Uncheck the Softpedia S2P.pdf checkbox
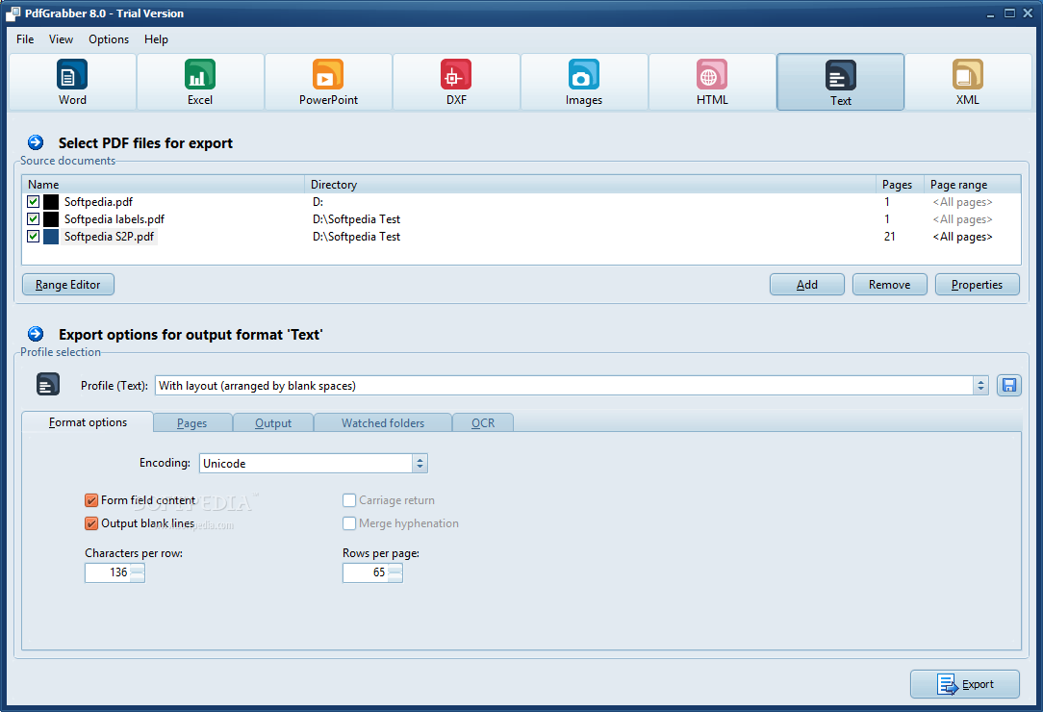The height and width of the screenshot is (712, 1043). 34,237
